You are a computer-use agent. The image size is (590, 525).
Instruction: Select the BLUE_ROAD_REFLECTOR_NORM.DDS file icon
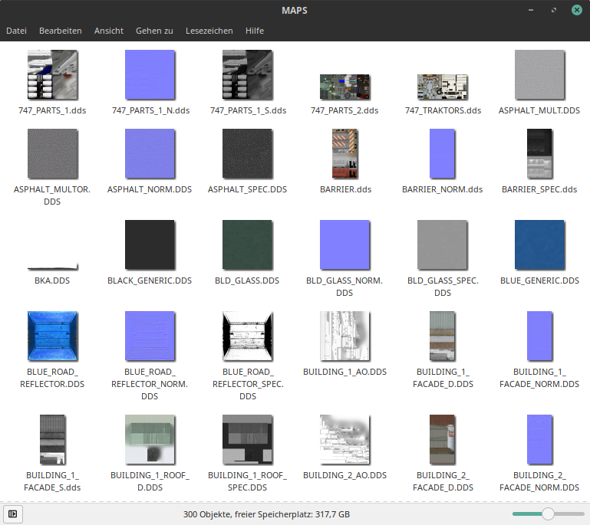[150, 336]
